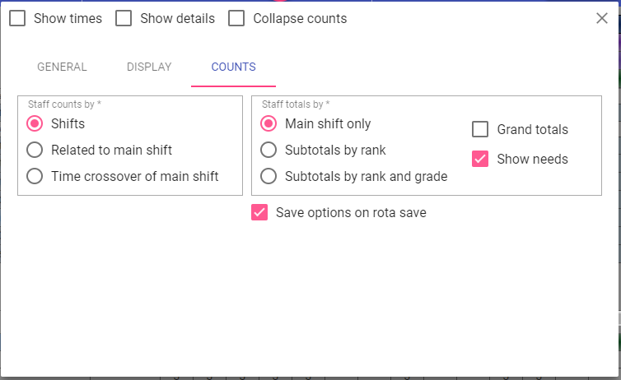
Task: Close the options dialog with X
Action: pyautogui.click(x=602, y=18)
